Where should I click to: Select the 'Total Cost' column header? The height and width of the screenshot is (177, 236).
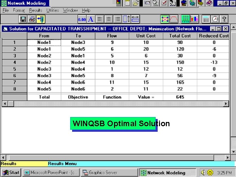180,36
